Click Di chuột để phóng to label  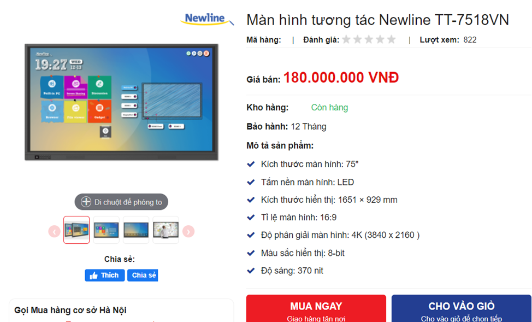[128, 202]
